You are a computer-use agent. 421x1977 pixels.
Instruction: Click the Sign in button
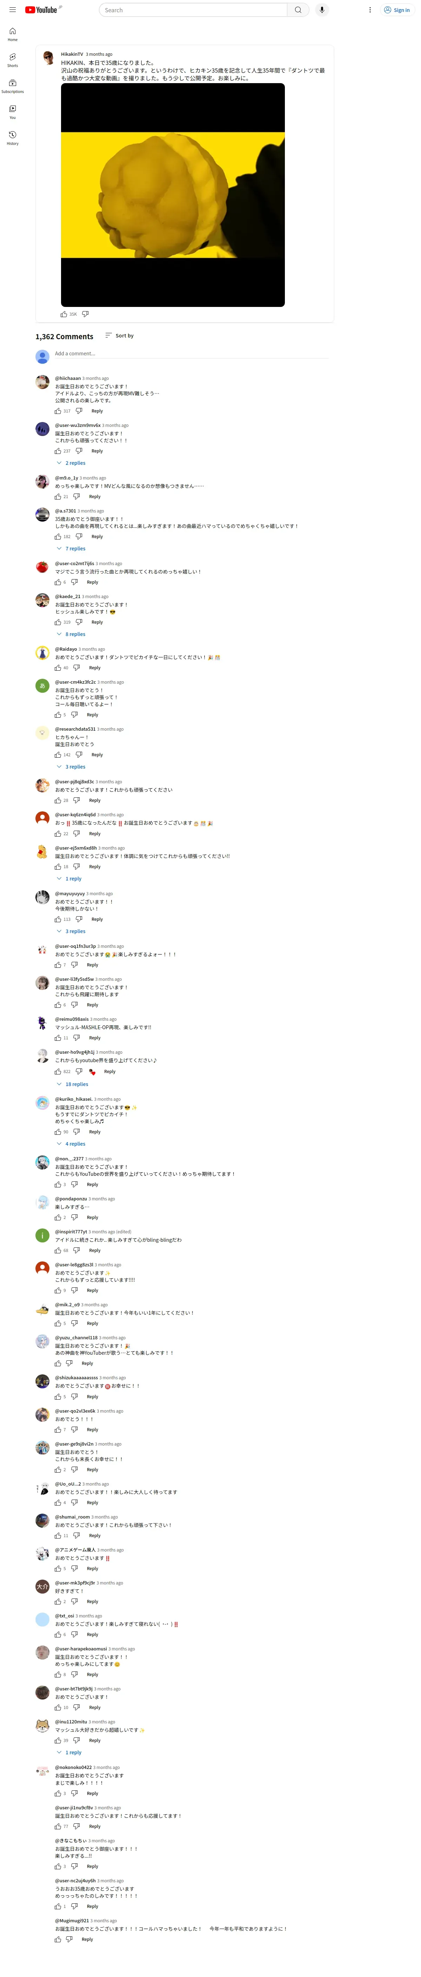coord(396,10)
